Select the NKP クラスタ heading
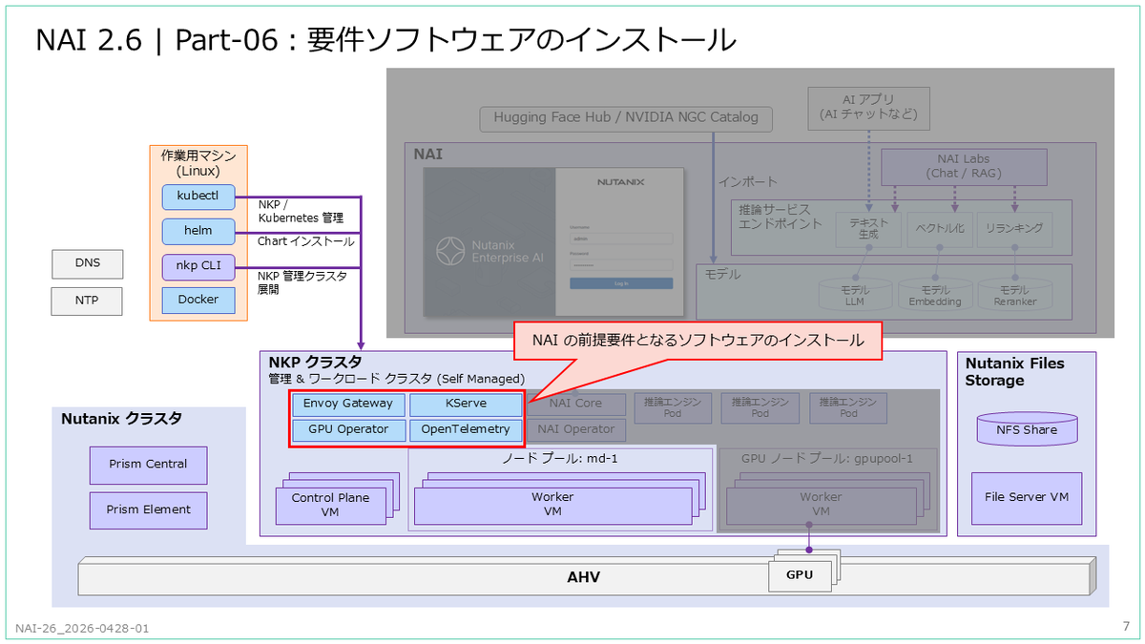 [x=315, y=363]
